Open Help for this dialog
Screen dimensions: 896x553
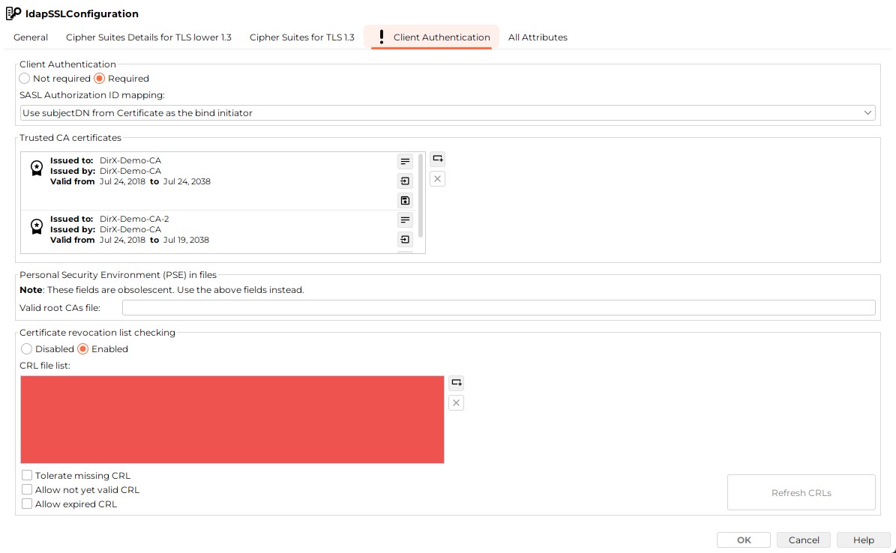pos(864,540)
